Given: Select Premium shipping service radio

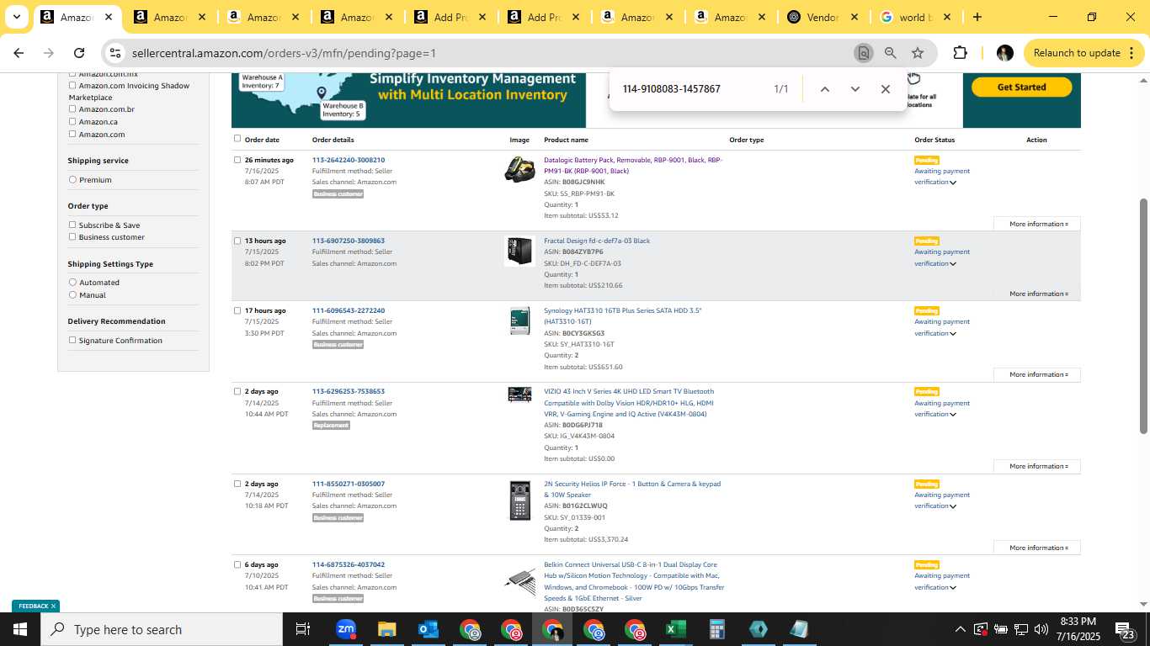Looking at the screenshot, I should pos(72,179).
